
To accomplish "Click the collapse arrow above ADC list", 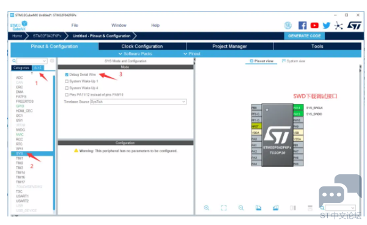I will [32, 73].
